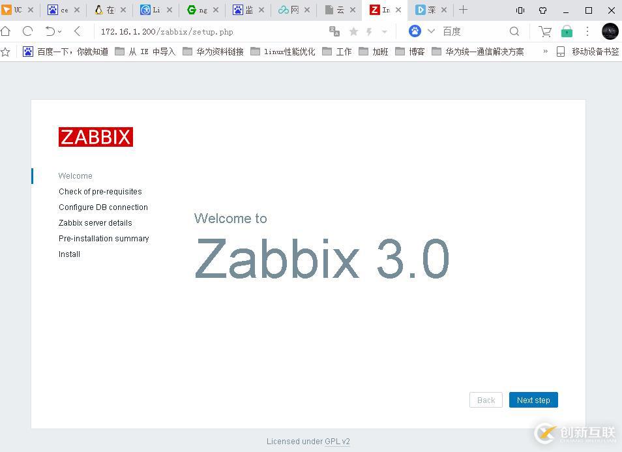622x452 pixels.
Task: Click the Next step button
Action: pyautogui.click(x=533, y=400)
